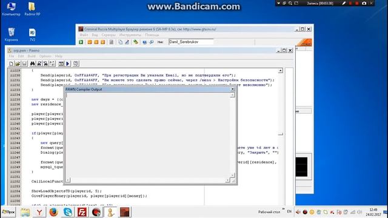Click the second orange server icon in browser toolbar
Image resolution: width=388 pixels, height=218 pixels.
point(96,42)
